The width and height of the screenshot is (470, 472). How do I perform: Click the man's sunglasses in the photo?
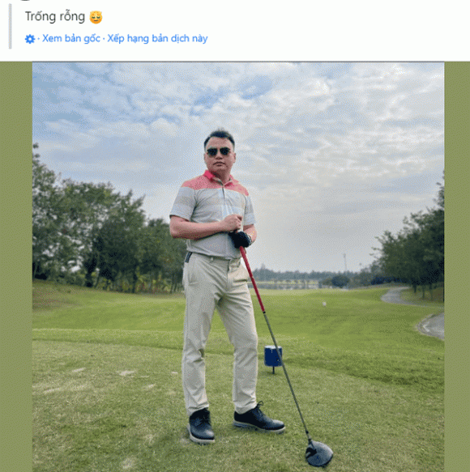(219, 151)
